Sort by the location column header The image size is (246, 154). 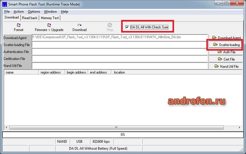[119, 72]
